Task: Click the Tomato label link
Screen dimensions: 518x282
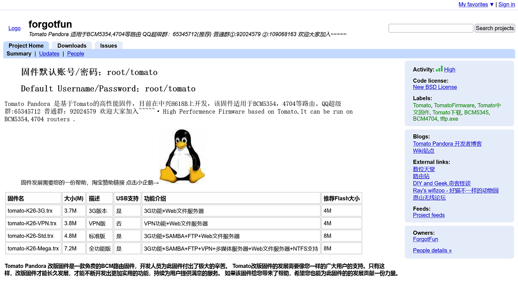Action: coord(422,105)
